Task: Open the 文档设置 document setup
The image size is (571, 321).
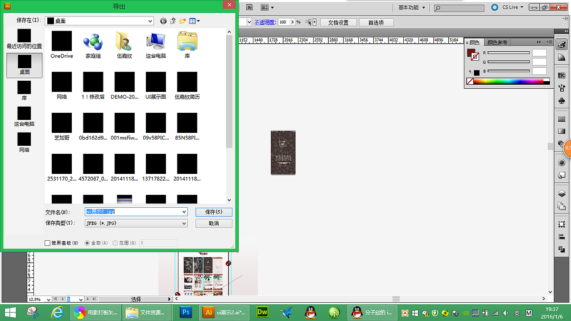Action: point(338,22)
